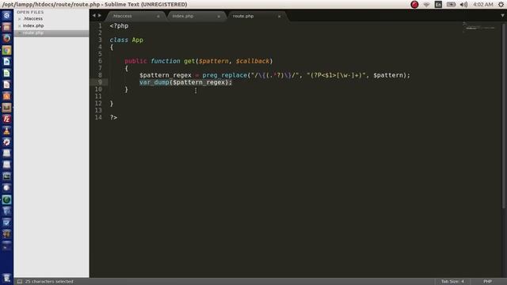Open the Wi-Fi network indicator
Viewport: 507px width, 285px height.
click(426, 5)
